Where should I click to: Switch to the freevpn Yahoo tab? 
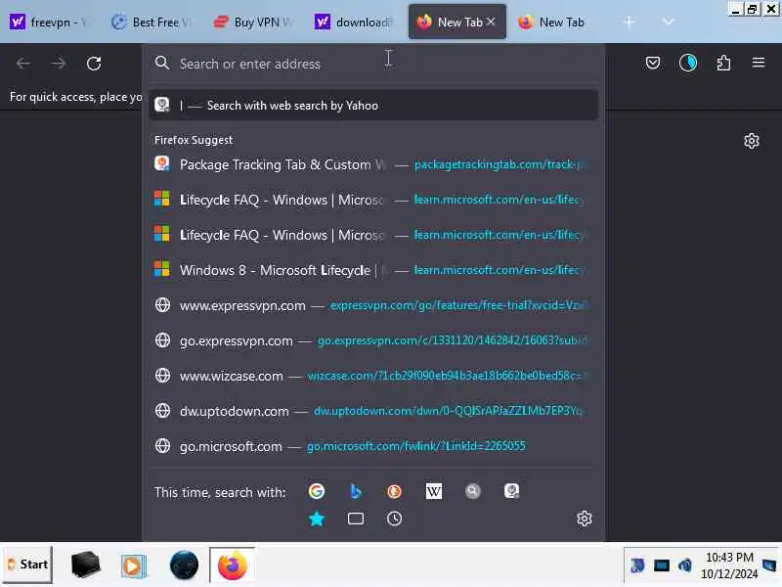pyautogui.click(x=51, y=22)
